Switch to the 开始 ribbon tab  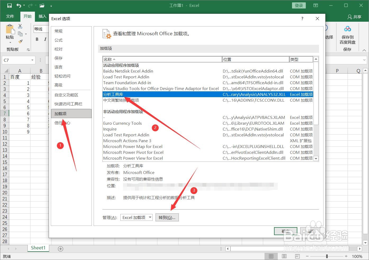pyautogui.click(x=28, y=16)
